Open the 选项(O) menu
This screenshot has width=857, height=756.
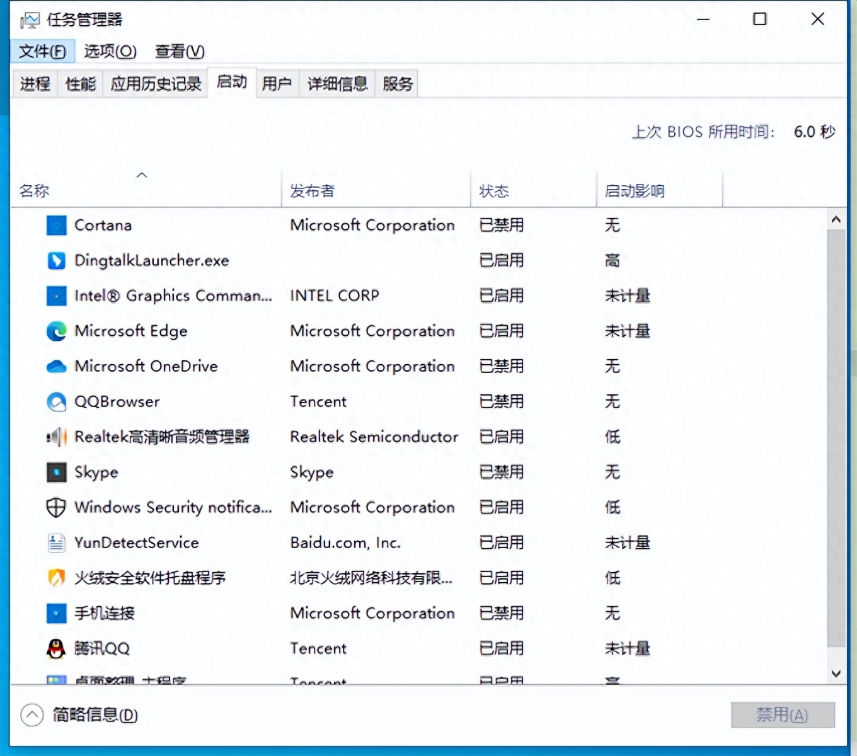pos(110,51)
